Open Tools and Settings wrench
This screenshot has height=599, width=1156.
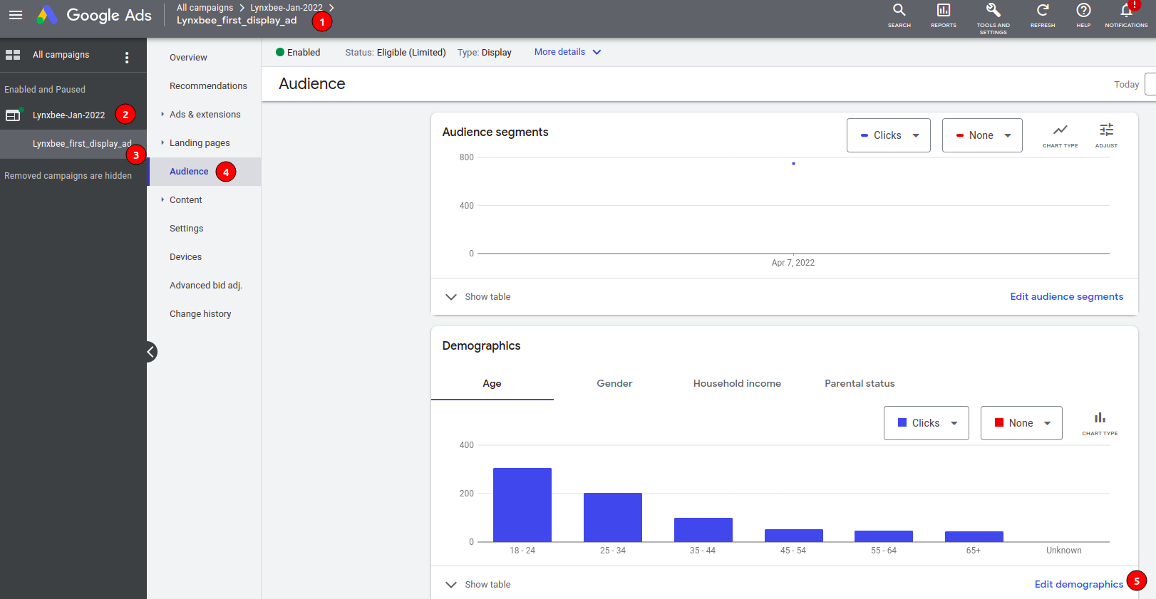pos(993,11)
